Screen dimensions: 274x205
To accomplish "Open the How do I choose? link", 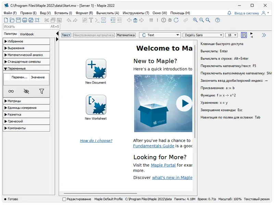I will (96, 140).
